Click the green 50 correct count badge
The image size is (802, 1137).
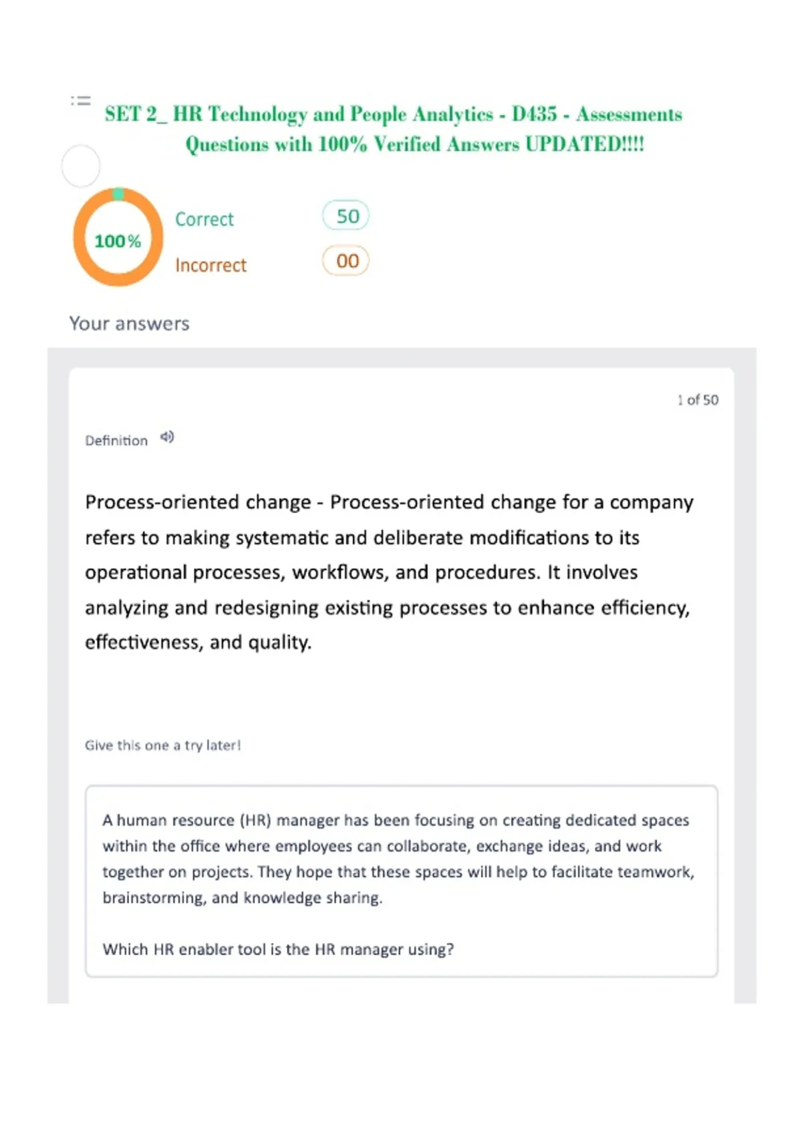click(x=346, y=216)
